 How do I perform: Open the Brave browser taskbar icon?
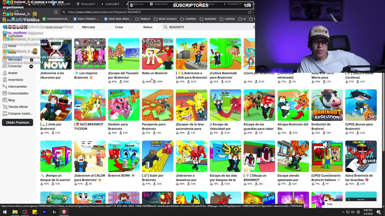pos(64,212)
